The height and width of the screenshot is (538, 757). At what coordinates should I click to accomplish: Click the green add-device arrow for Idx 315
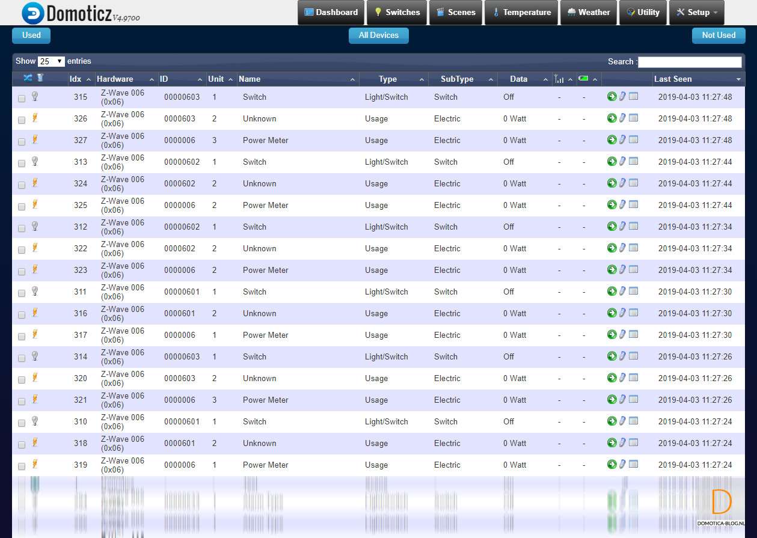coord(611,96)
